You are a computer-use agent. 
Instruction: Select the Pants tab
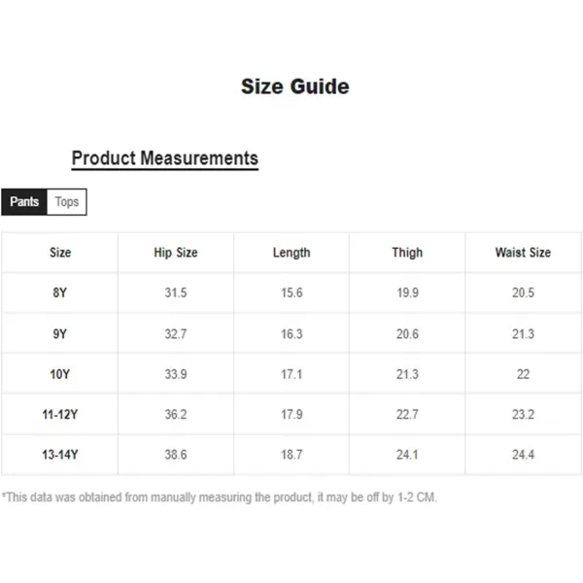click(x=24, y=202)
